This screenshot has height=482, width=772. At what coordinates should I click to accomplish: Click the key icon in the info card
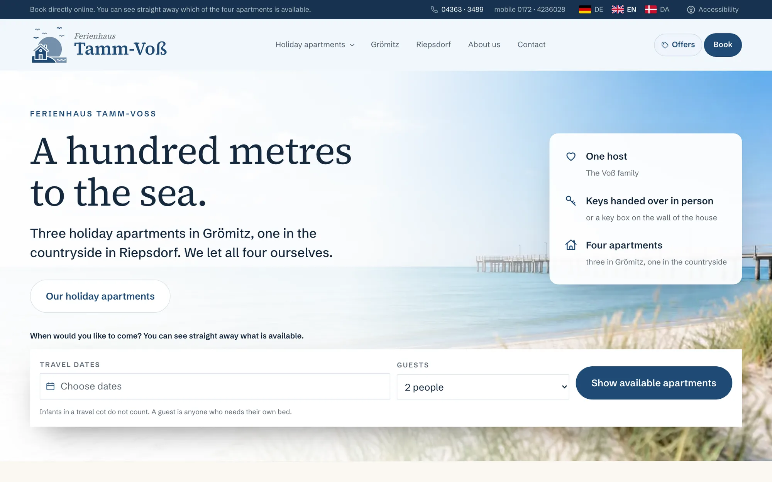point(571,201)
